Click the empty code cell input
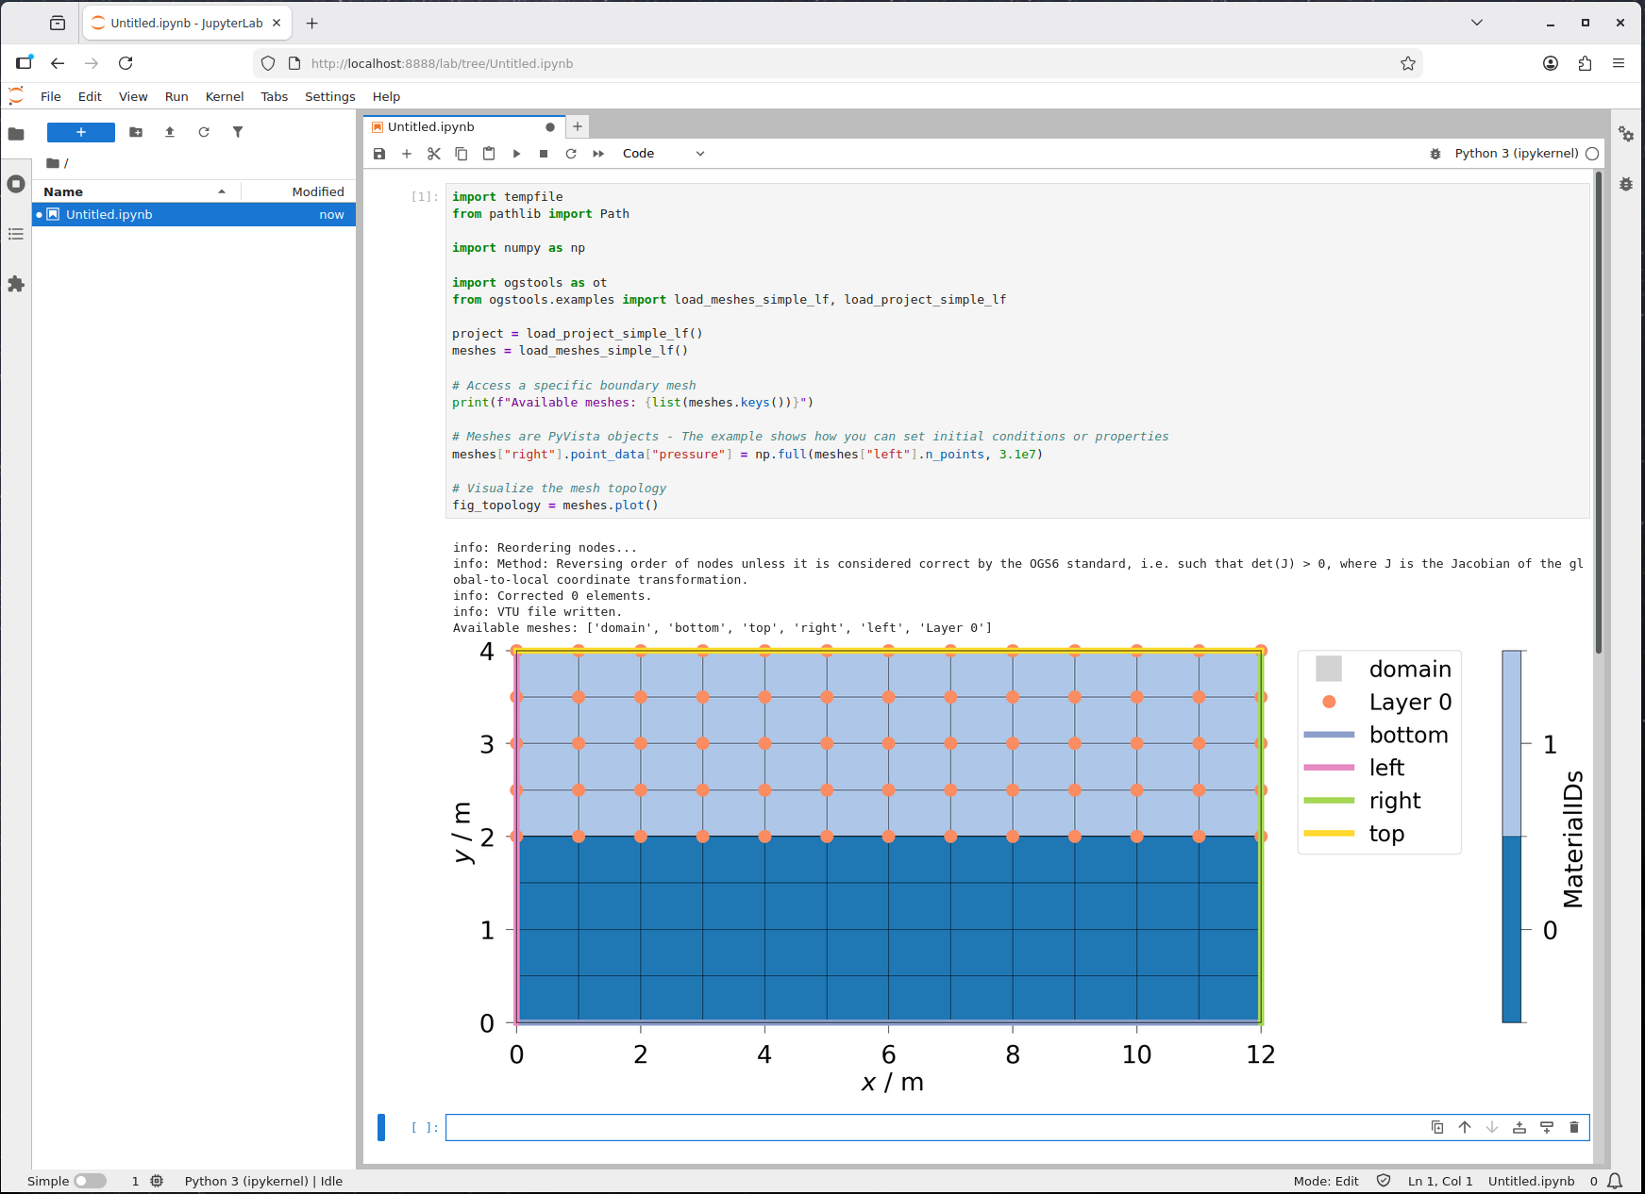Image resolution: width=1645 pixels, height=1194 pixels. click(x=934, y=1127)
